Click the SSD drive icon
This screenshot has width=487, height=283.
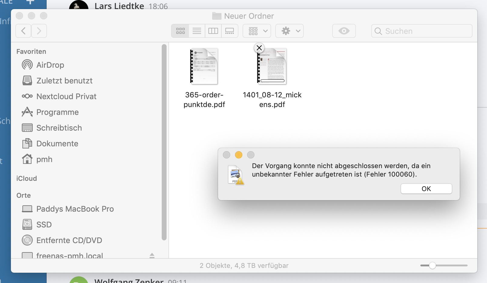(27, 224)
